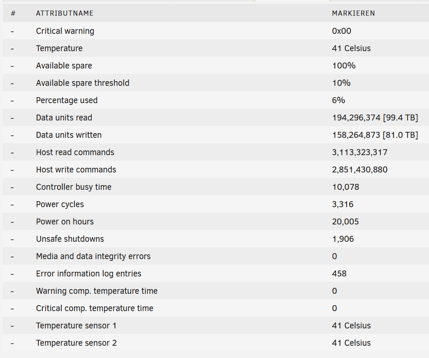Click the Percentage used 6% value

click(339, 100)
